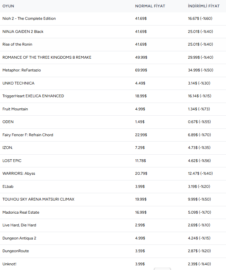Open TriggerHeart EXELICA ENHANCED entry
The height and width of the screenshot is (270, 226).
33,96
